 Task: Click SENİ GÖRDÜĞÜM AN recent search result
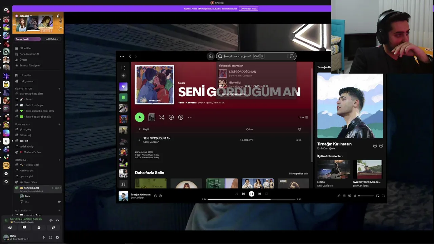tap(256, 73)
